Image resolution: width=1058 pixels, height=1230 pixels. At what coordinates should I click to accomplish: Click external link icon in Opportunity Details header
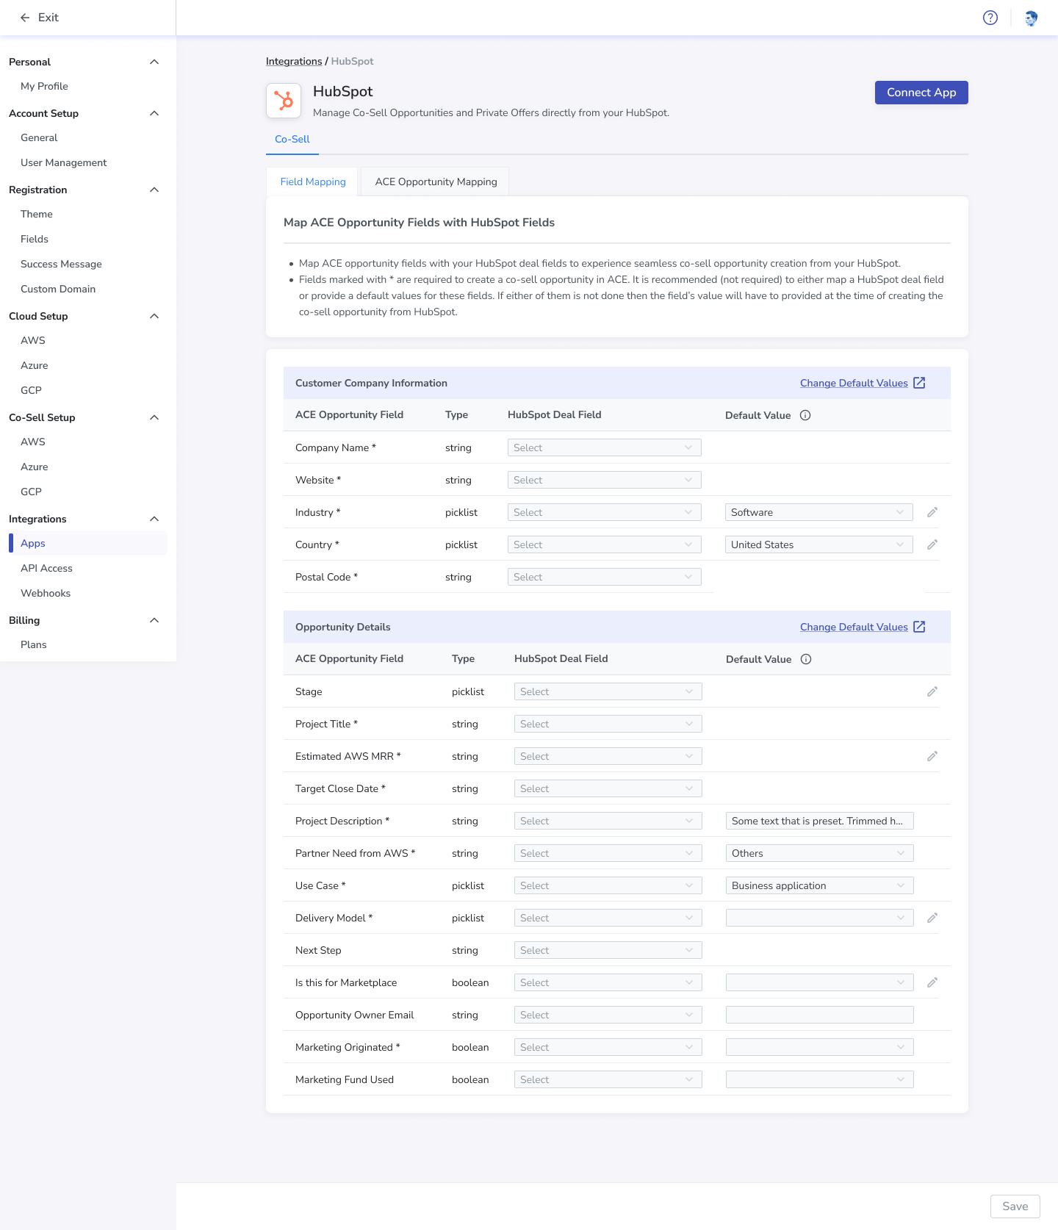(919, 627)
